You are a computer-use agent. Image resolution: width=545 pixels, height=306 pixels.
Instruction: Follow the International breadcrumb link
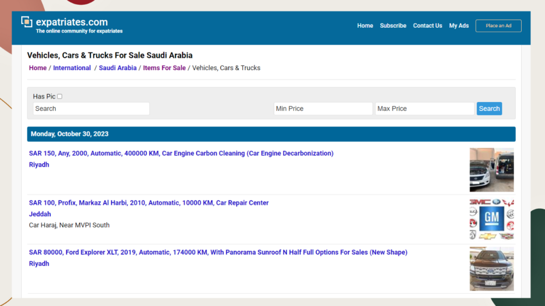[72, 68]
